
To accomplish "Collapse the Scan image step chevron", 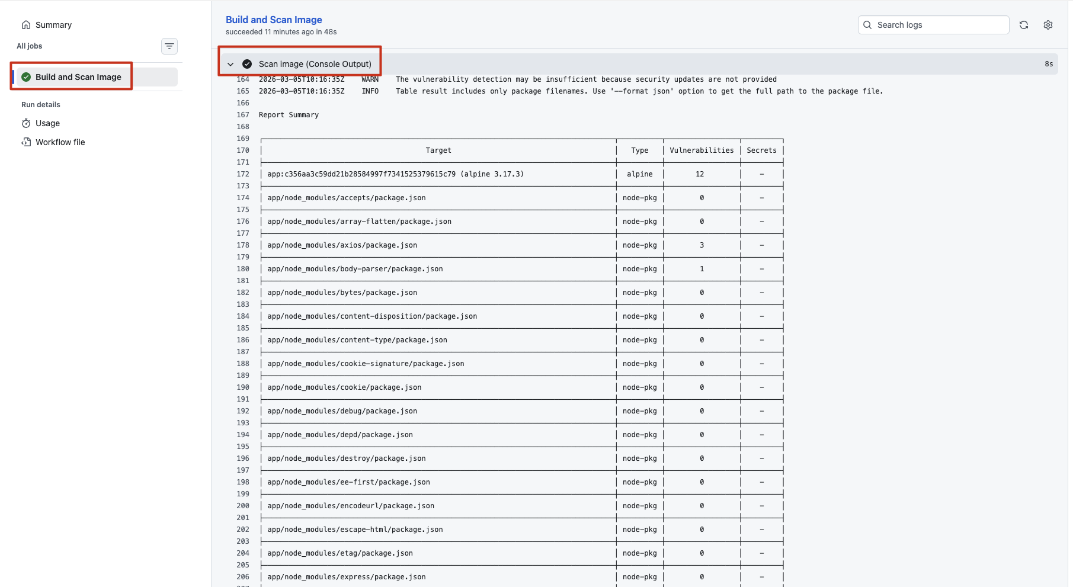I will pos(230,64).
